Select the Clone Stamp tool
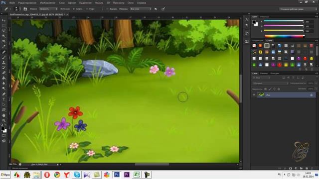This screenshot has height=179, width=319. coord(3,63)
